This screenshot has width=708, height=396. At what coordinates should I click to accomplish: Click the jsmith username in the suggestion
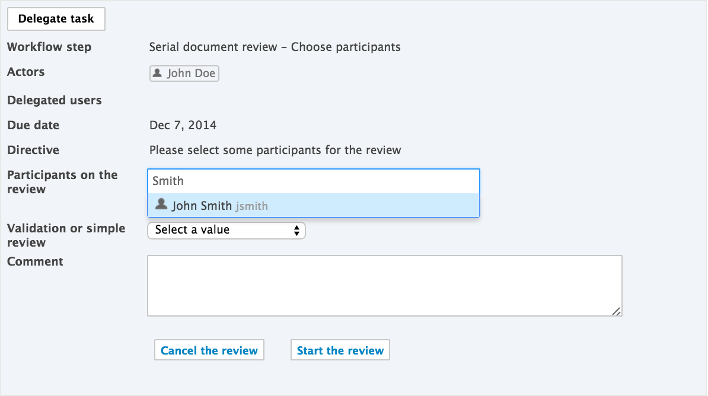pyautogui.click(x=252, y=206)
